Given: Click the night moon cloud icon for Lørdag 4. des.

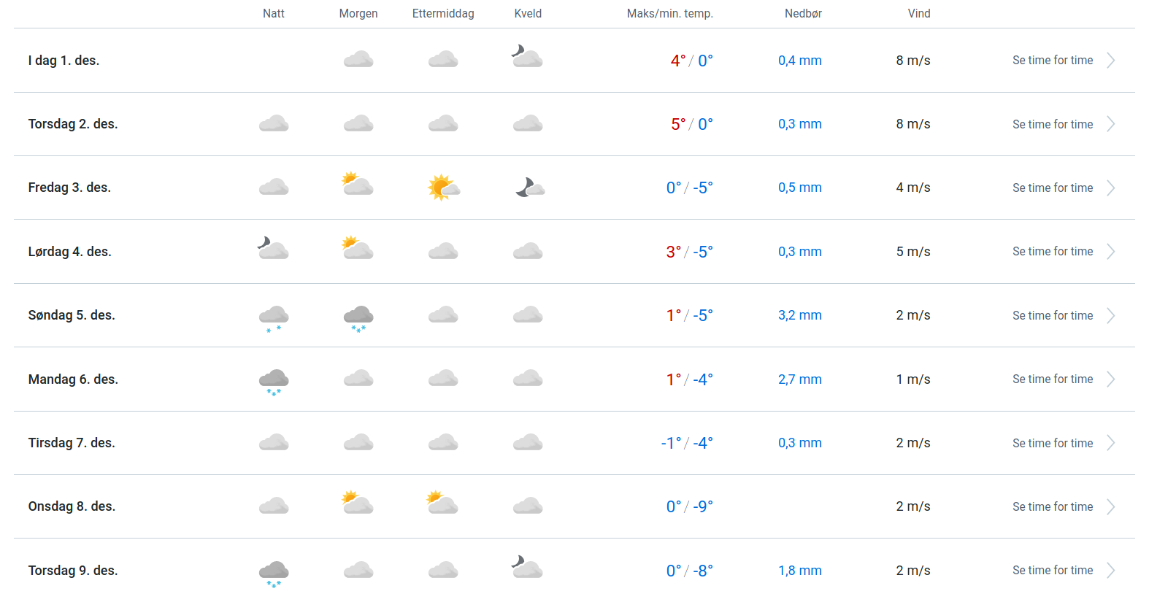Looking at the screenshot, I should [x=274, y=249].
